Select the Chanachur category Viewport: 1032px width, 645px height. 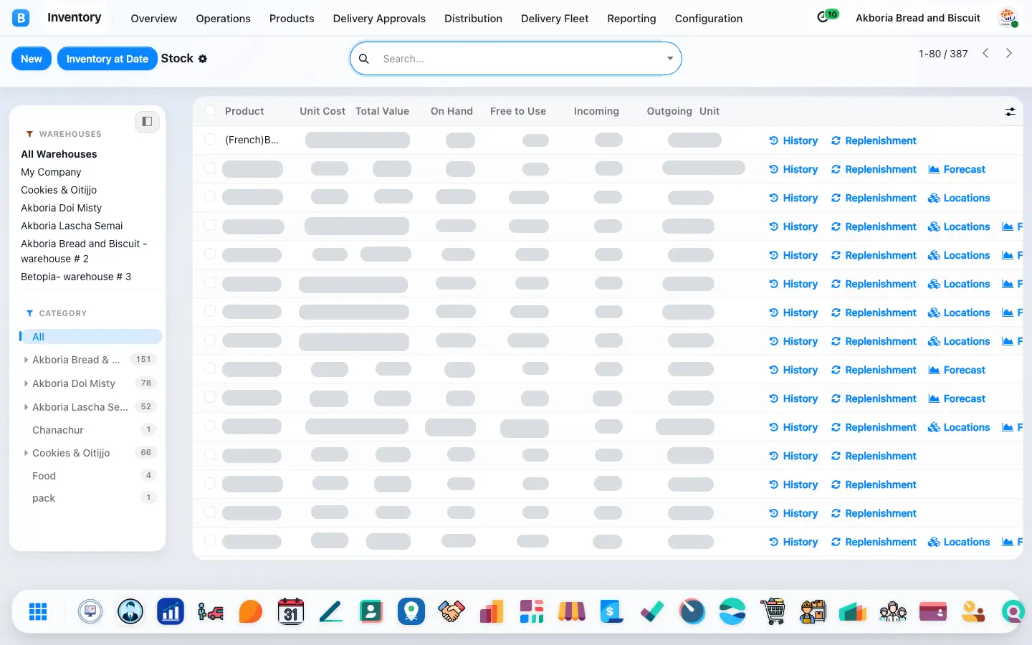coord(58,430)
